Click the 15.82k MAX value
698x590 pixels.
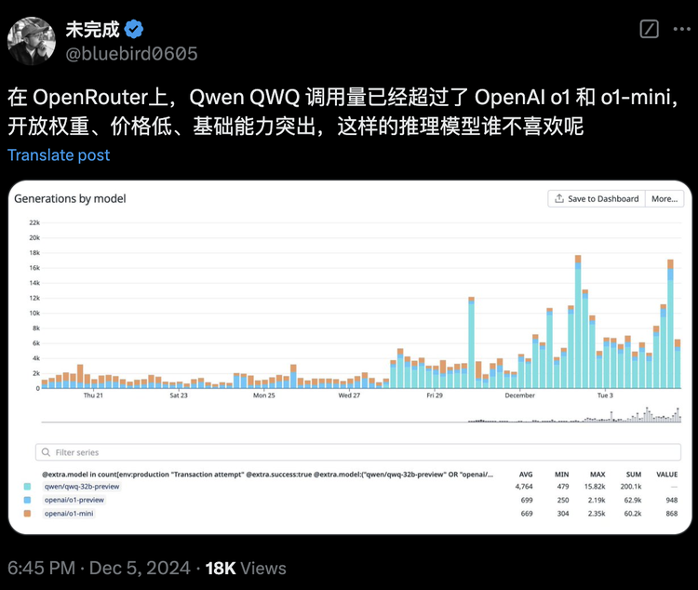[x=595, y=487]
